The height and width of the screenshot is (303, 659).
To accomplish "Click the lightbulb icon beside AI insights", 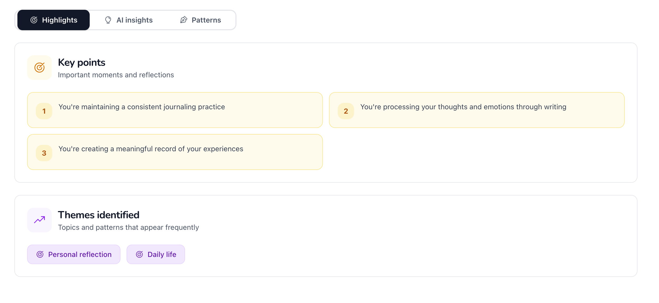I will (108, 20).
